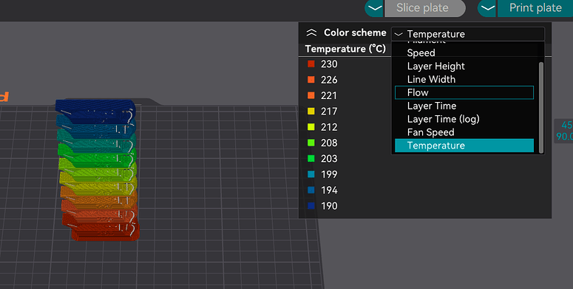Click the yellow 217 temperature swatch
The width and height of the screenshot is (573, 289).
311,111
